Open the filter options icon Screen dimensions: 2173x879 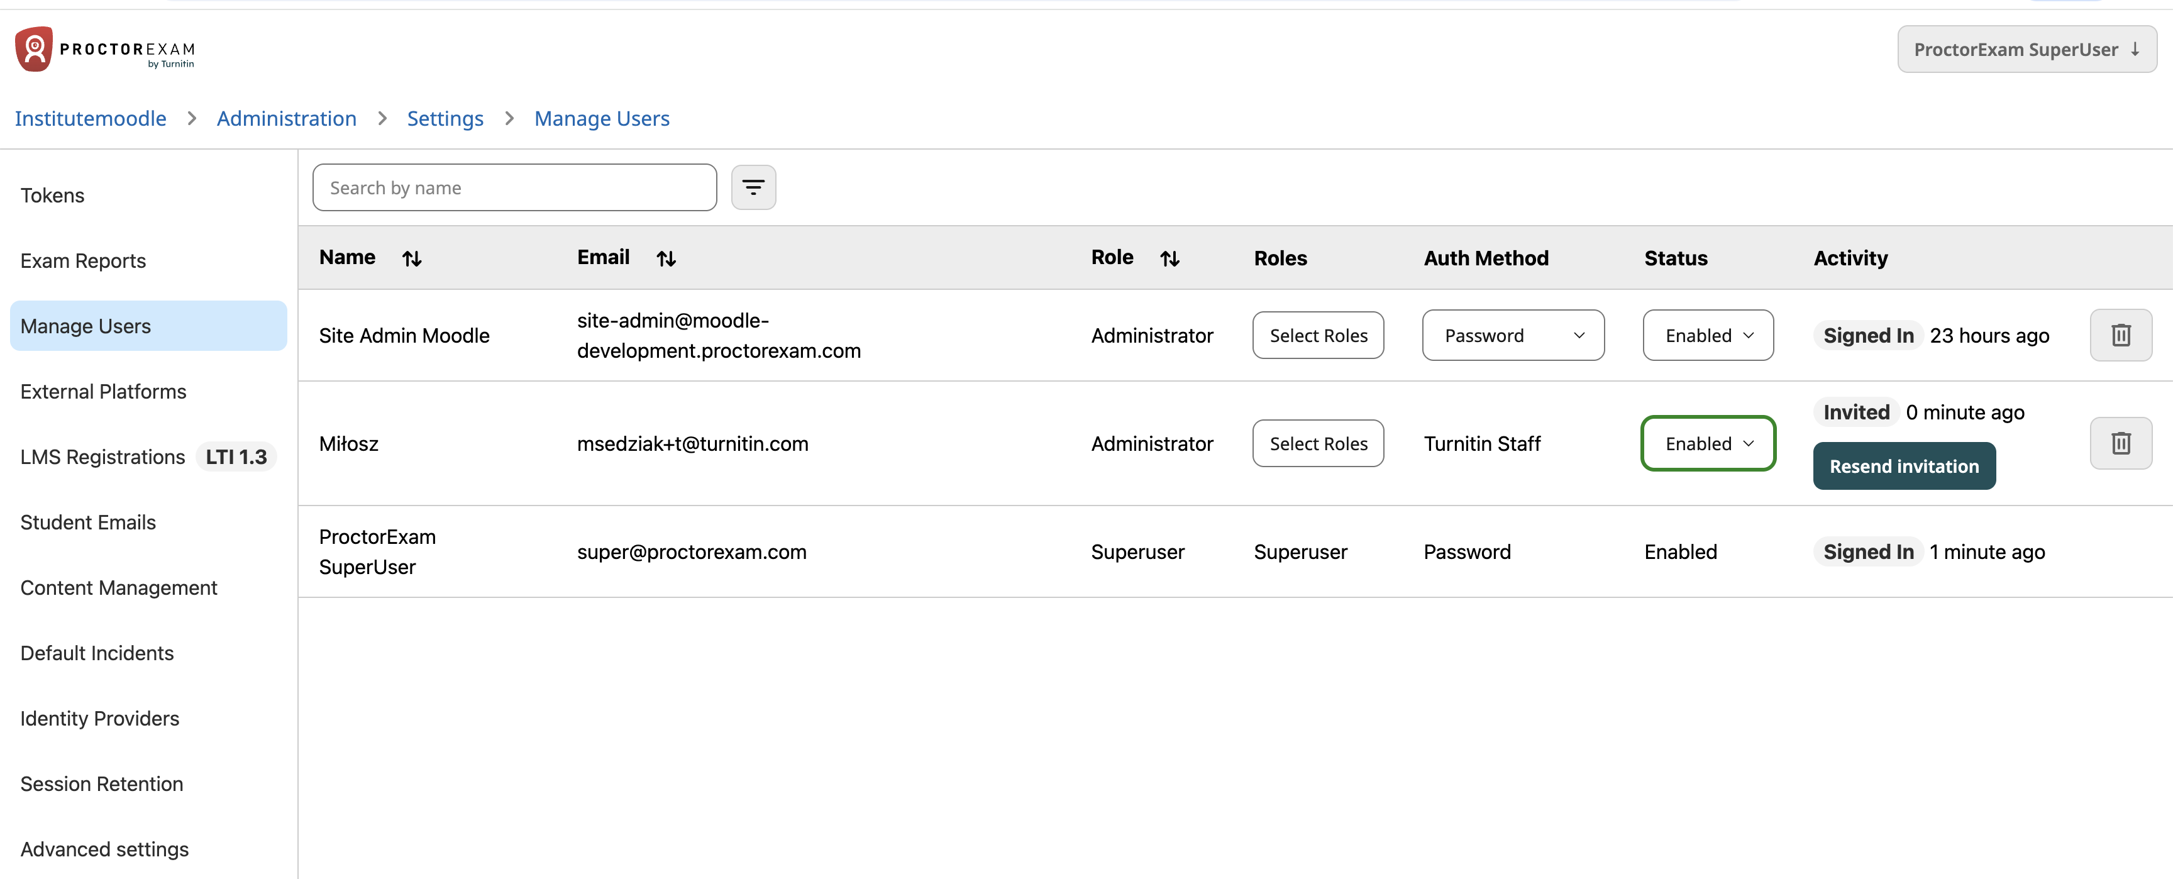coord(753,187)
